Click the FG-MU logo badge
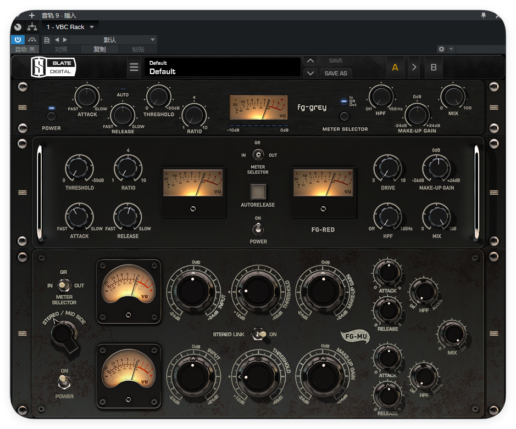Screen dimensions: 516x429 coord(356,336)
